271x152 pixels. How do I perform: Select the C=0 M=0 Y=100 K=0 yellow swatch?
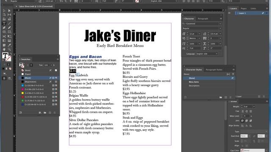[x=39, y=93]
